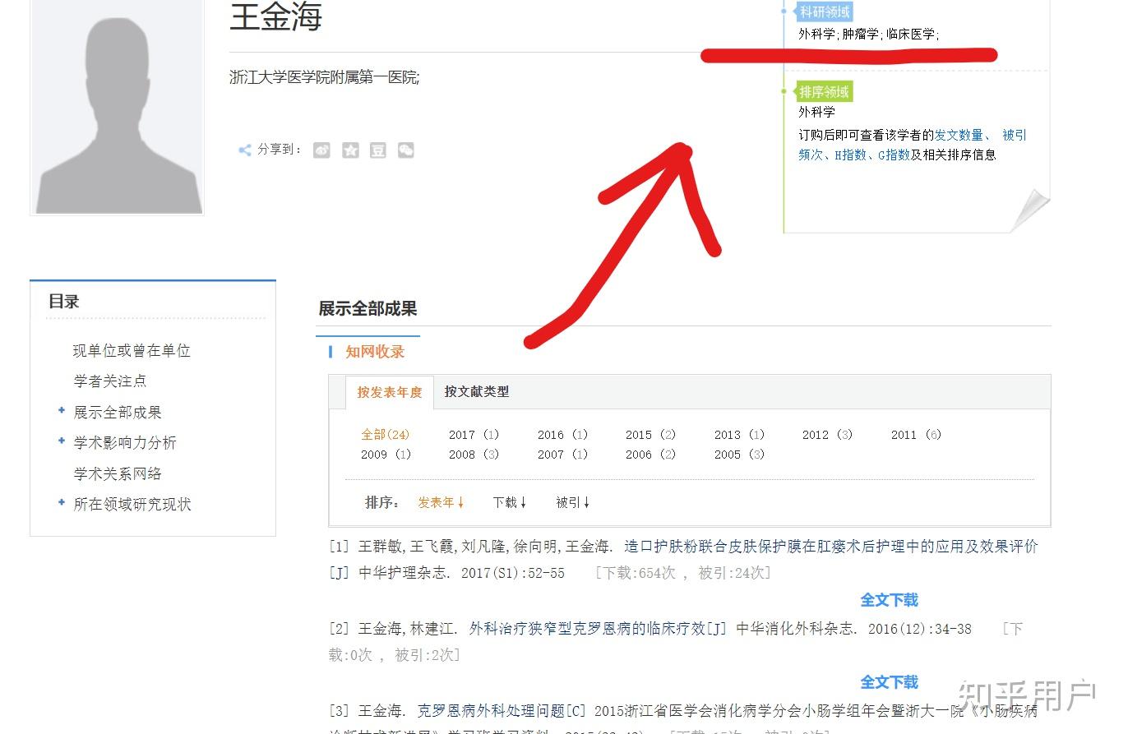Click the 外科学 text under 排序领域
The height and width of the screenshot is (734, 1128).
pyautogui.click(x=816, y=112)
